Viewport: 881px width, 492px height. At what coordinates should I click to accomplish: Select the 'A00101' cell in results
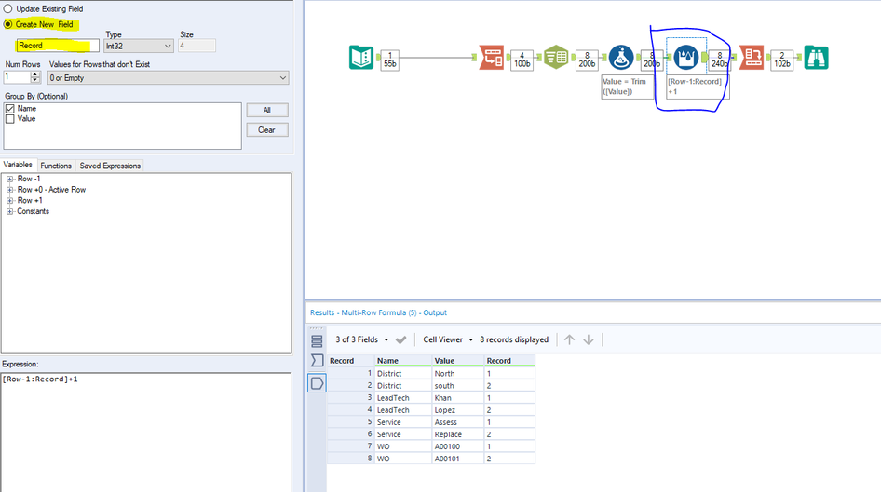point(458,459)
